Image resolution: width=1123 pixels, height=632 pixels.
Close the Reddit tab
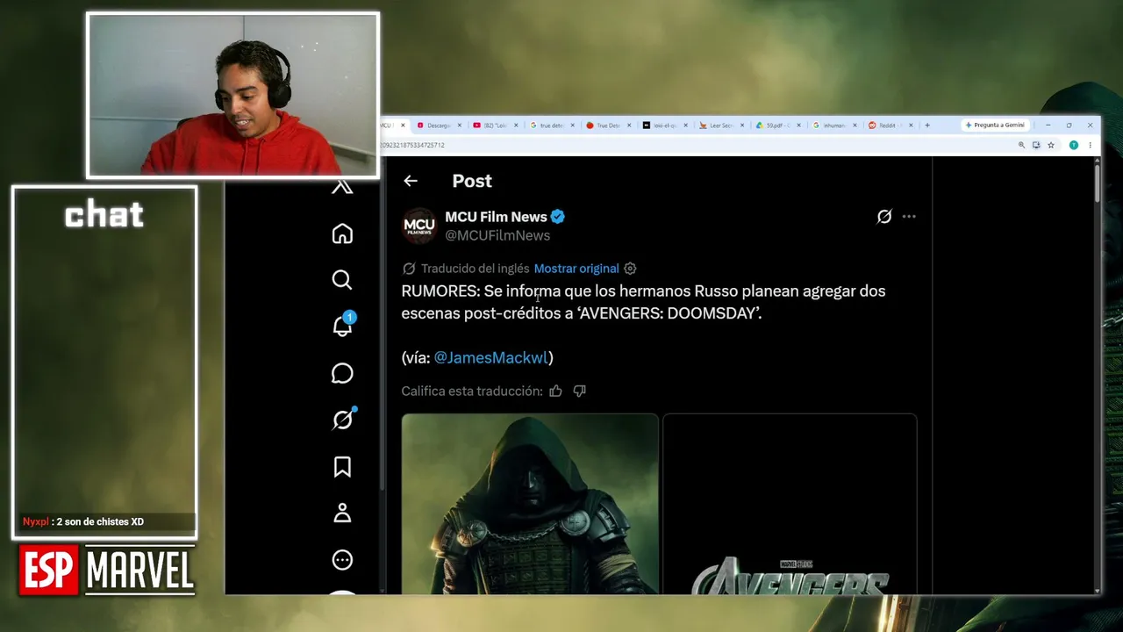pos(911,126)
